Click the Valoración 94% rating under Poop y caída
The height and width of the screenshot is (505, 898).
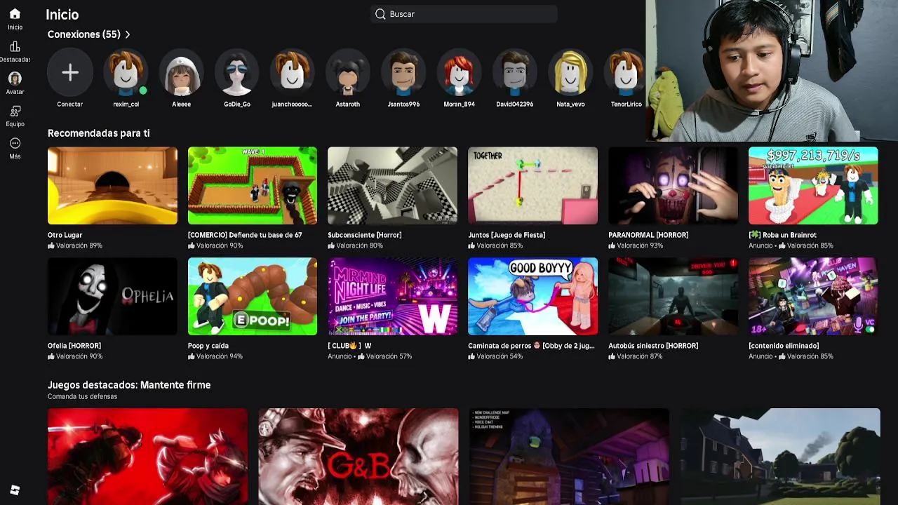click(215, 356)
